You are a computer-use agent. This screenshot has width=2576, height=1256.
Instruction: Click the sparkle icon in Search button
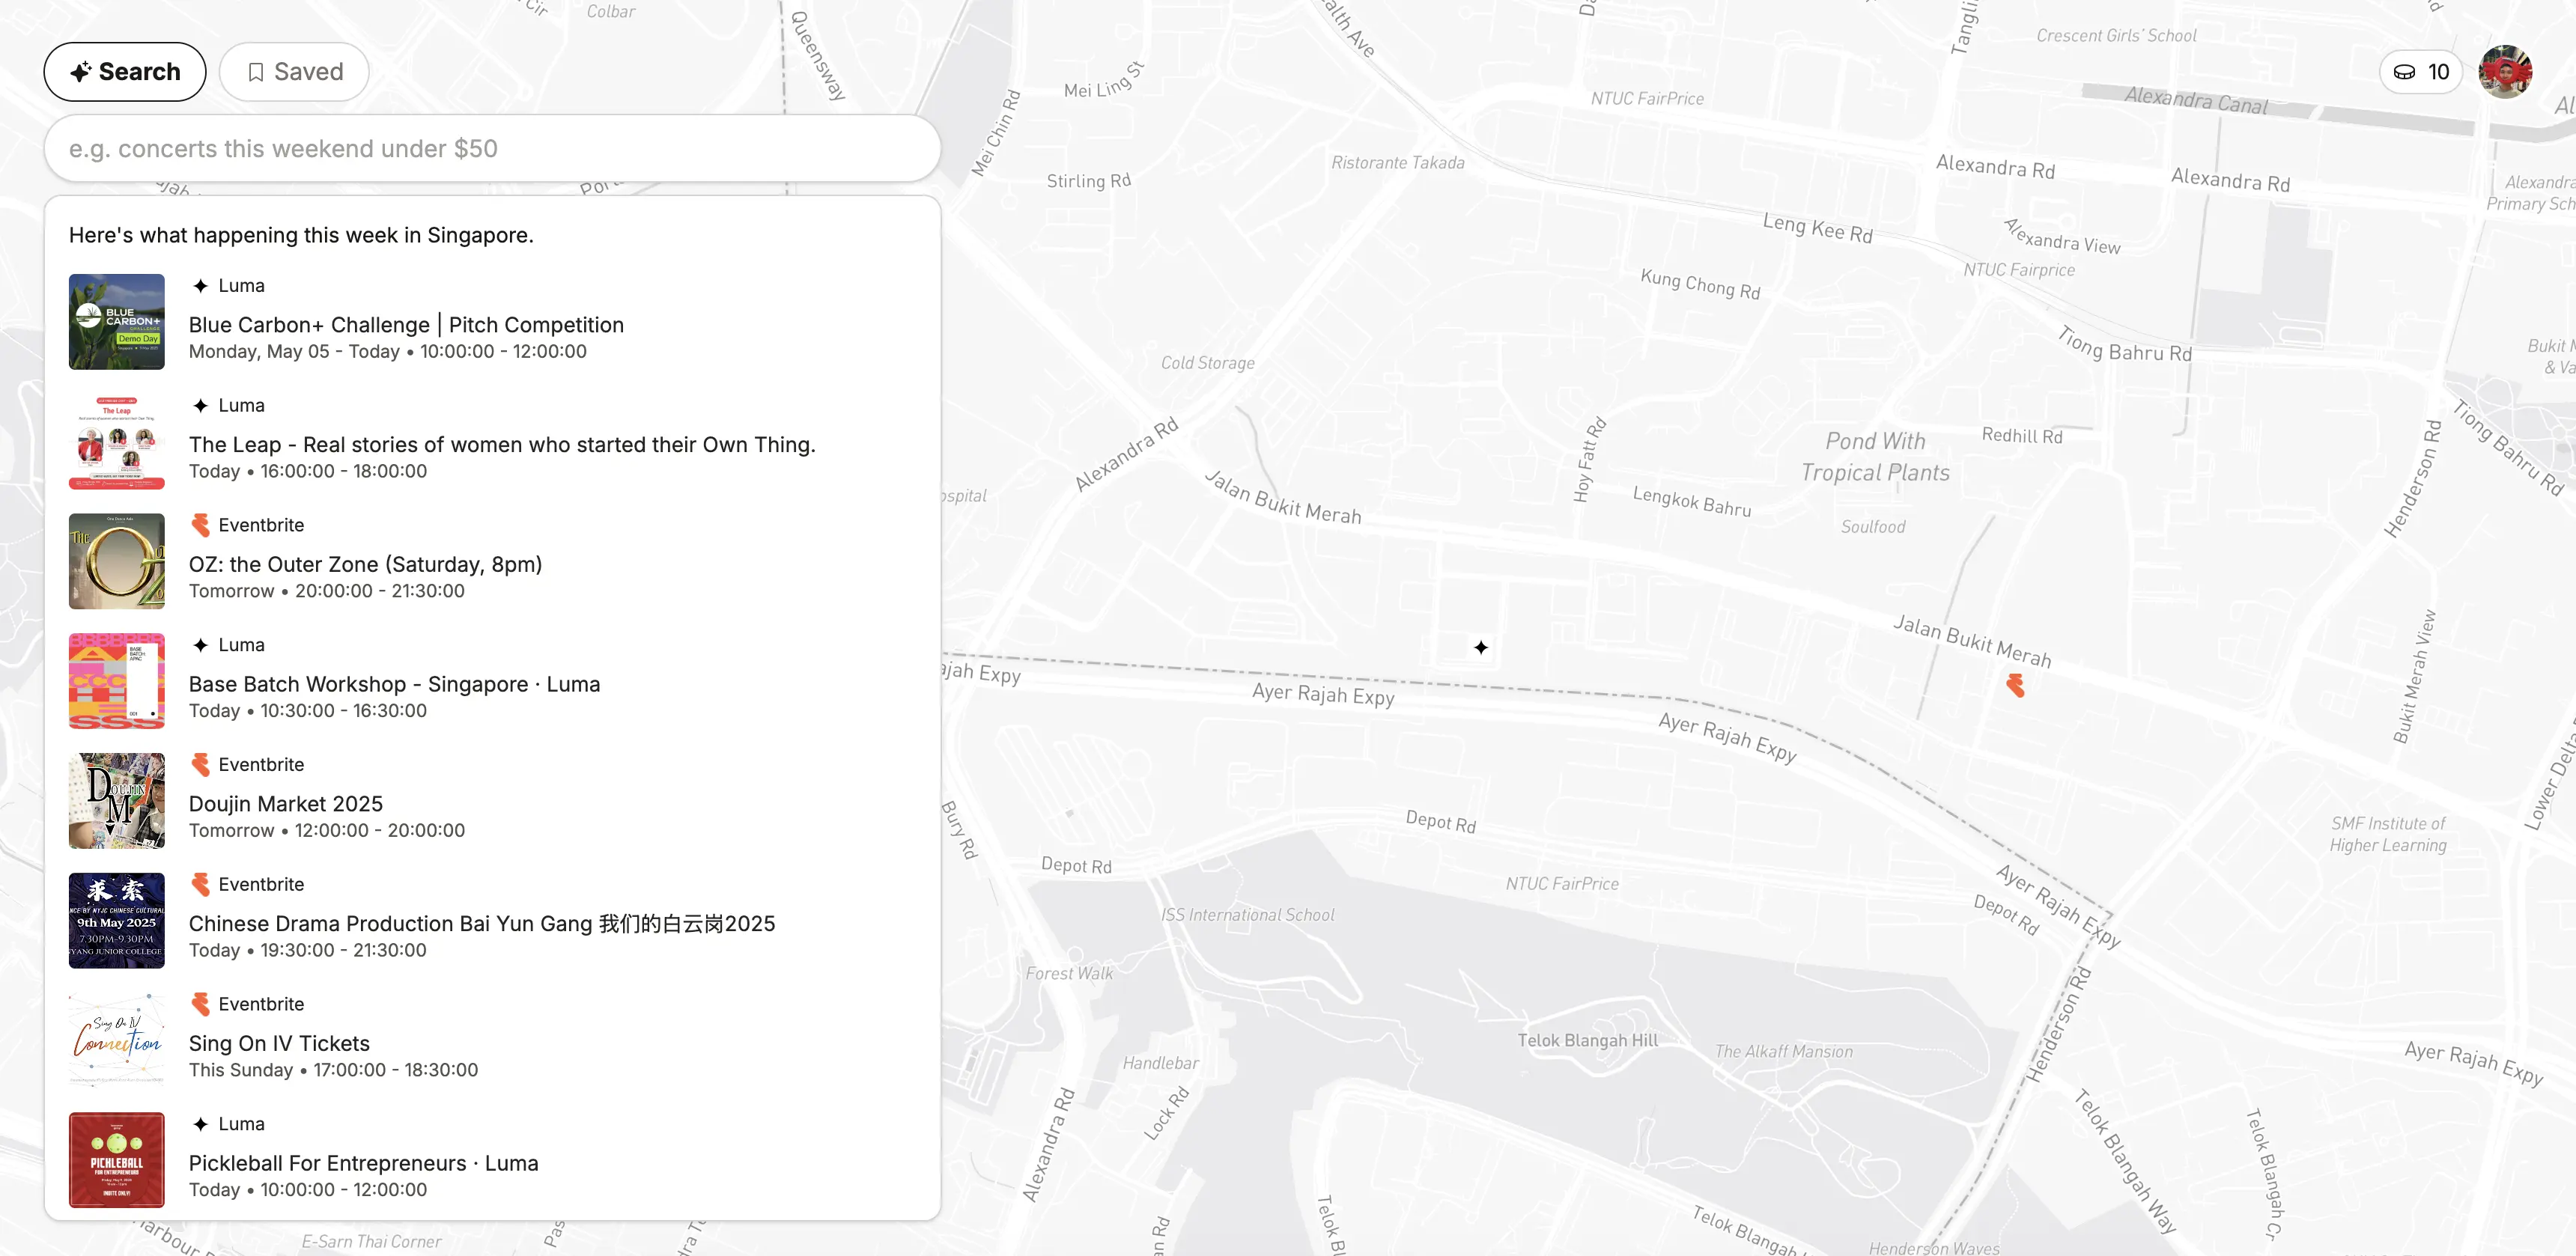81,72
